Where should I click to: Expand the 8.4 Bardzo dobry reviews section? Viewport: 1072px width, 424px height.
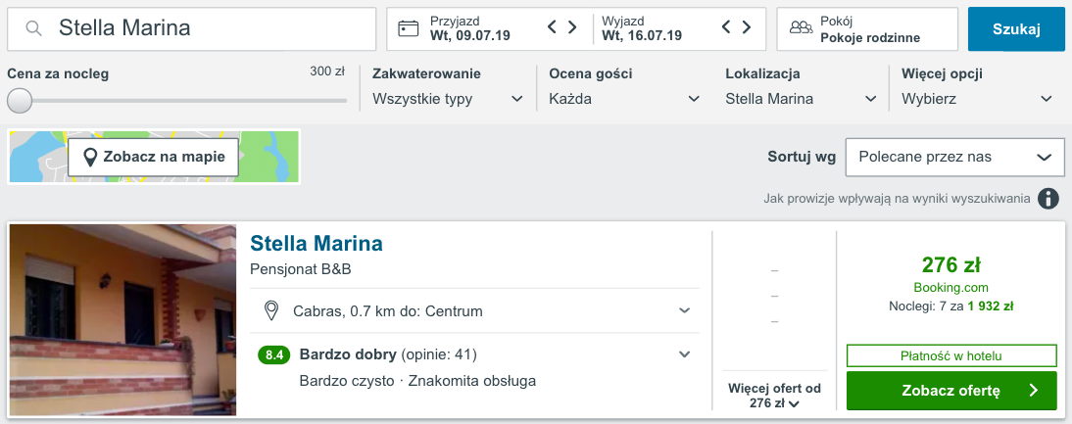[684, 354]
